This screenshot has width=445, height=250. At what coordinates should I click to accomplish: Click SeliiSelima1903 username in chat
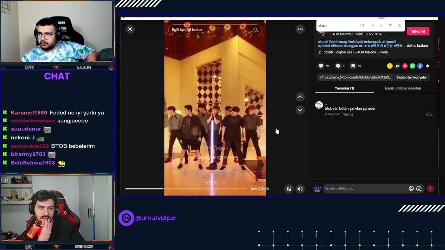click(33, 163)
